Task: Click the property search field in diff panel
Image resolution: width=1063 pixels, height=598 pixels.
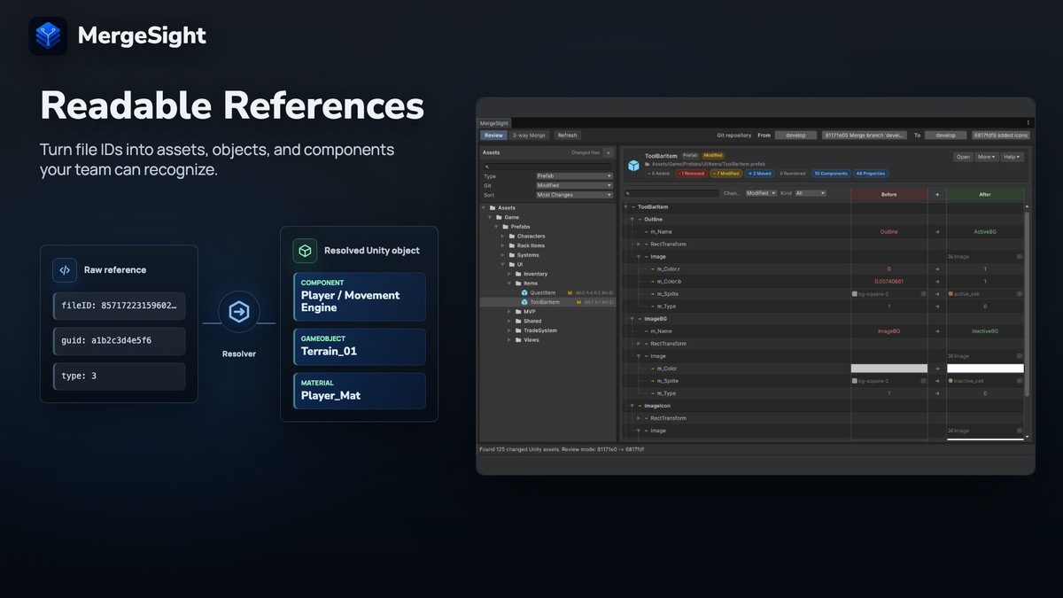Action: 671,193
